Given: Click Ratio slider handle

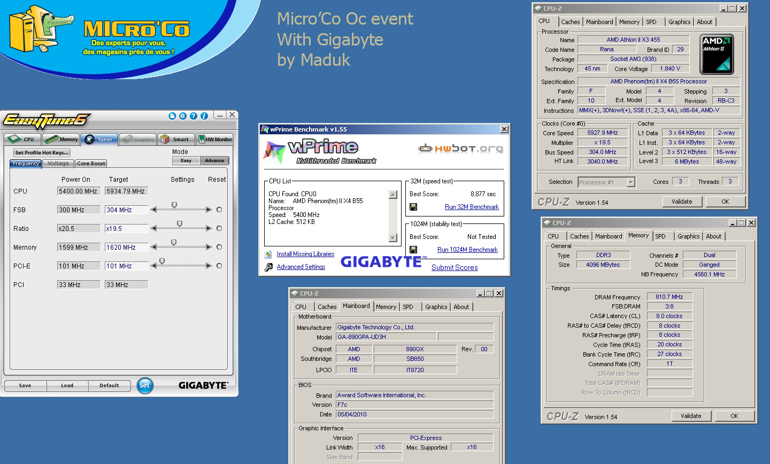Looking at the screenshot, I should click(180, 224).
